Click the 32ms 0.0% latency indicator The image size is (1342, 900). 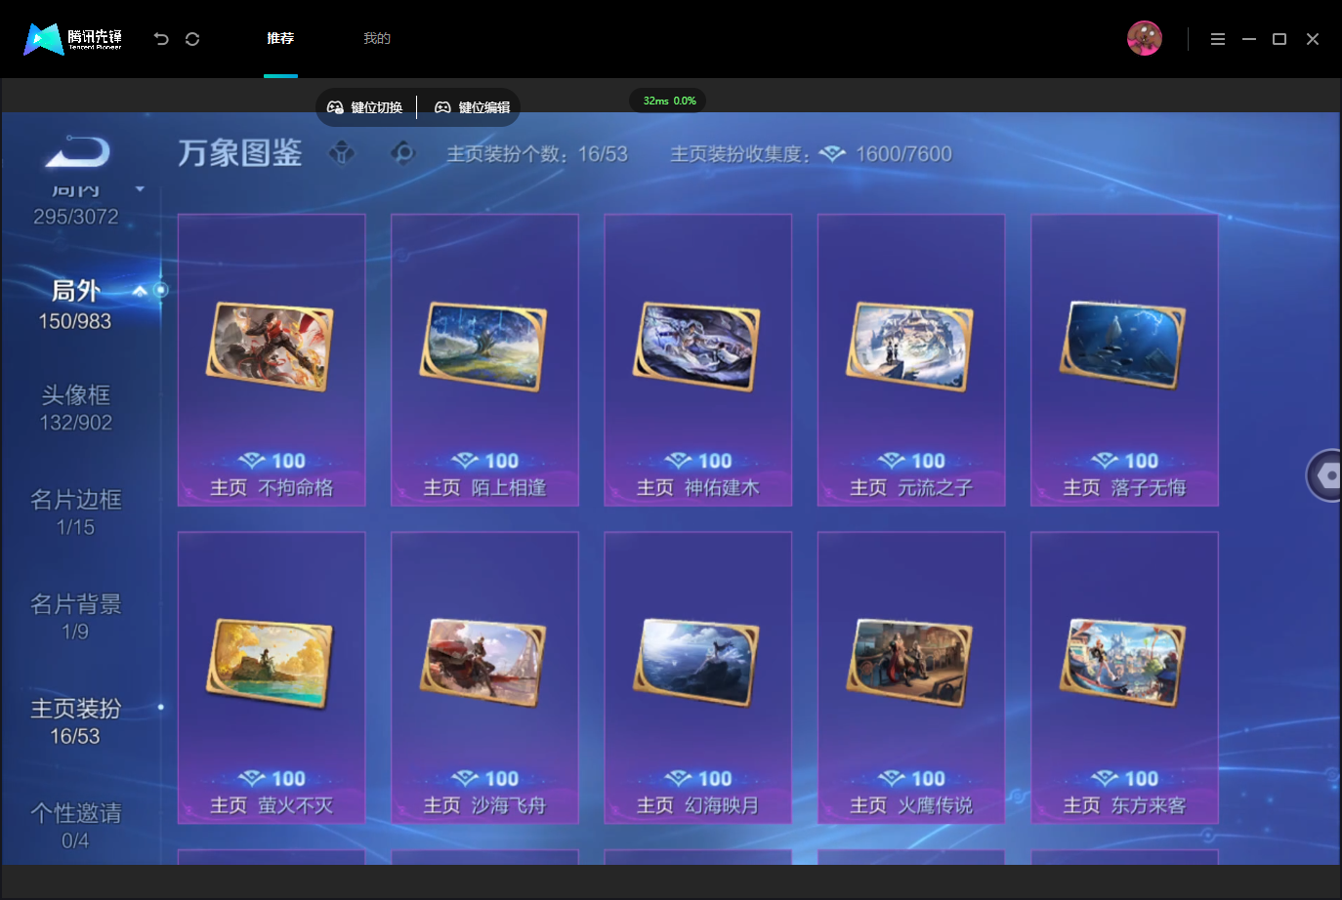tap(669, 101)
